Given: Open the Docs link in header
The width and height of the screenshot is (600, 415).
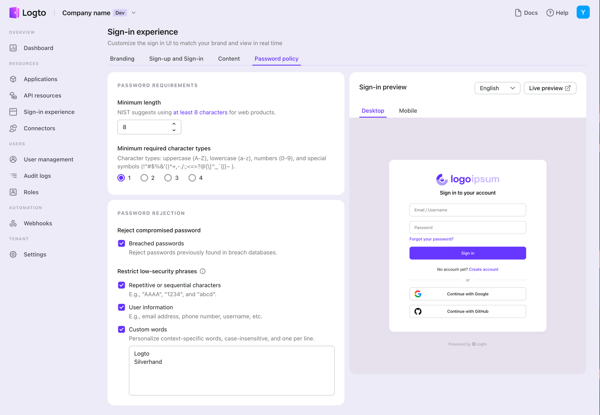Looking at the screenshot, I should pos(526,13).
